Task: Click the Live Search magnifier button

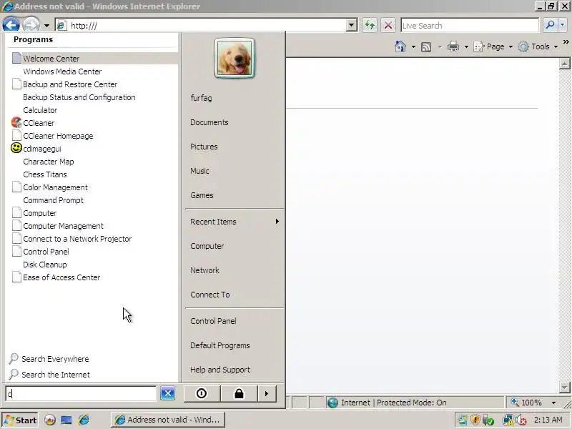Action: click(550, 25)
